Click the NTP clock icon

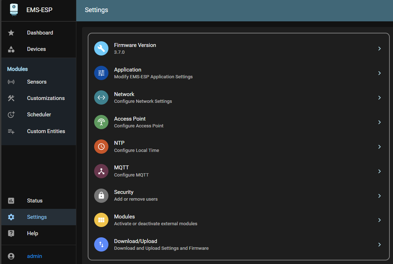click(101, 146)
